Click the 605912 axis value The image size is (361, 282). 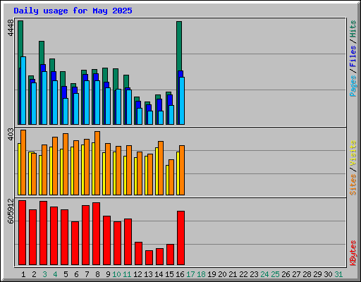click(11, 211)
